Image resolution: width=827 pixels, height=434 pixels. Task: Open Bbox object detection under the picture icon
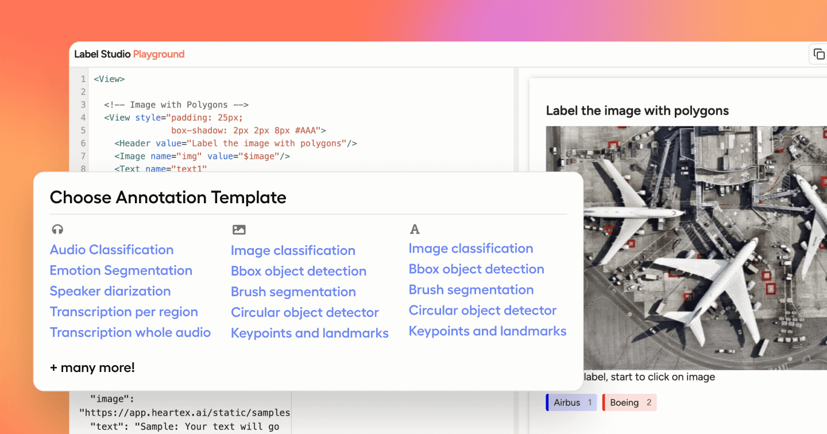coord(299,271)
